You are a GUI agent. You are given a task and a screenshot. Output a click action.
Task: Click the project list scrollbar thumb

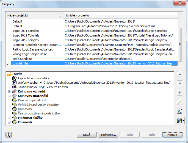pos(180,44)
